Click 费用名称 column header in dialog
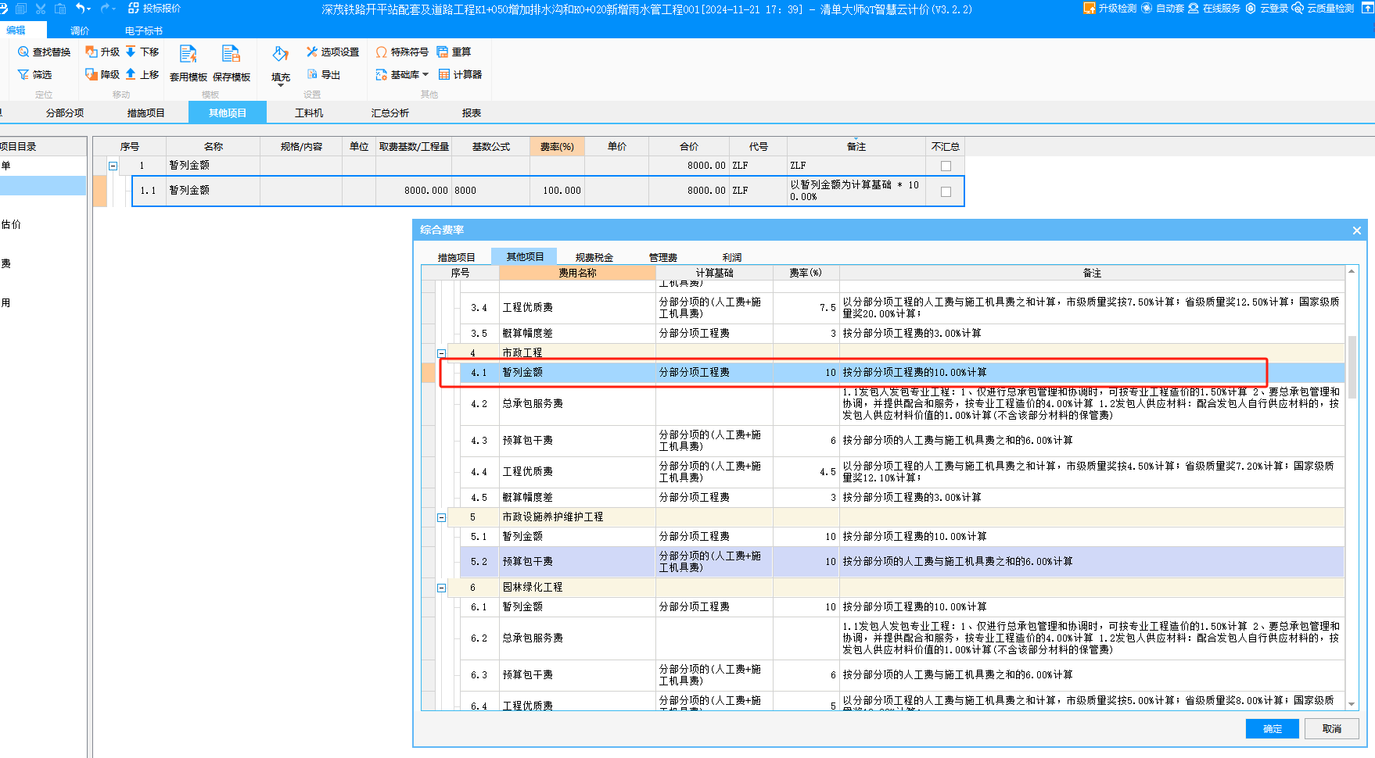The width and height of the screenshot is (1375, 758). (x=577, y=273)
